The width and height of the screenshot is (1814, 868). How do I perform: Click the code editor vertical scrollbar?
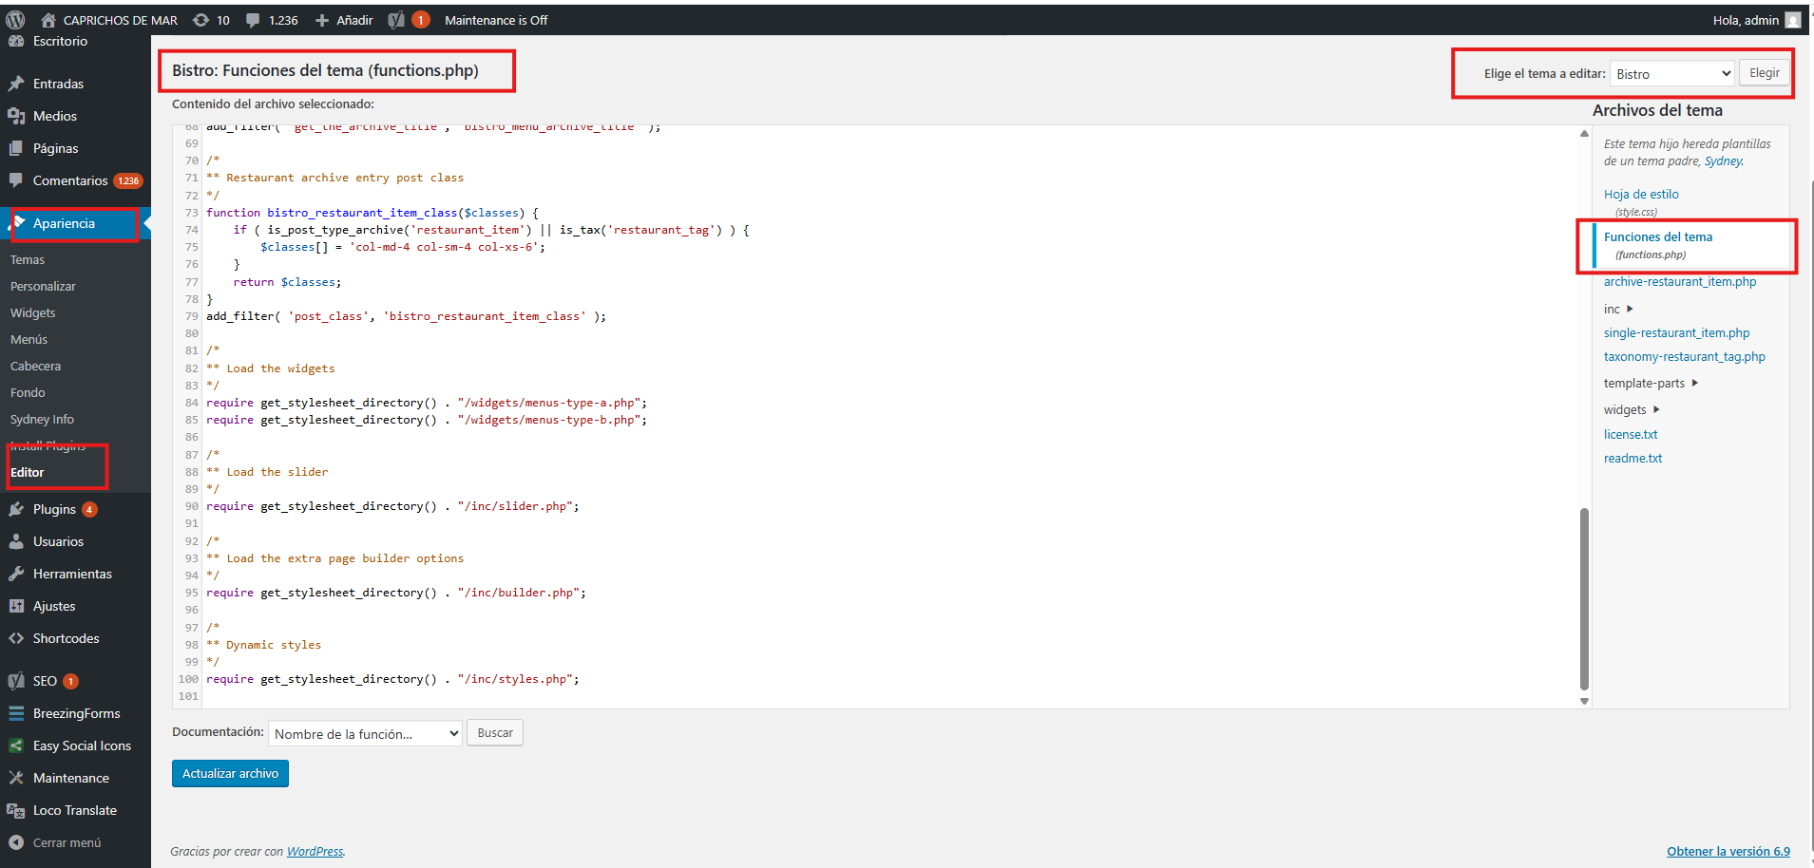tap(1584, 598)
